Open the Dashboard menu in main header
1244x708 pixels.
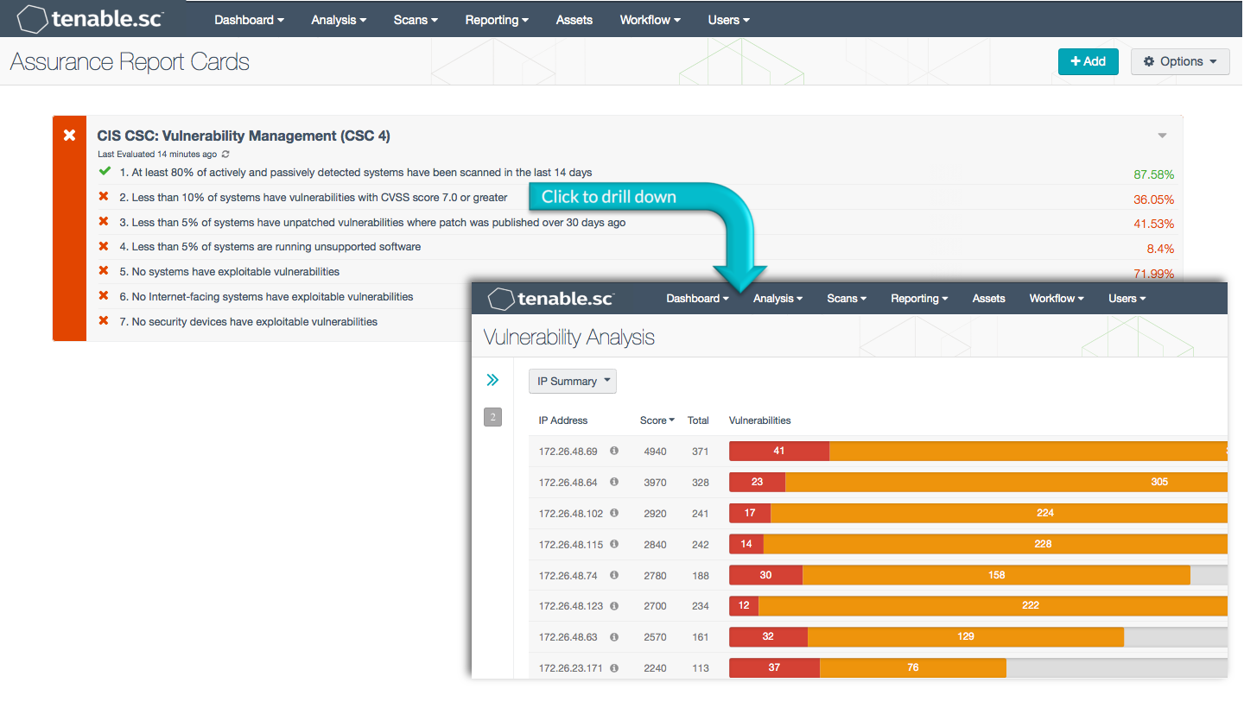pyautogui.click(x=250, y=20)
